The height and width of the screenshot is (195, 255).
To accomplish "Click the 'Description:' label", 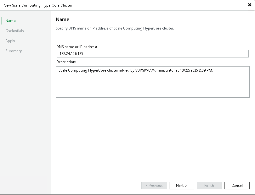I will [66, 62].
